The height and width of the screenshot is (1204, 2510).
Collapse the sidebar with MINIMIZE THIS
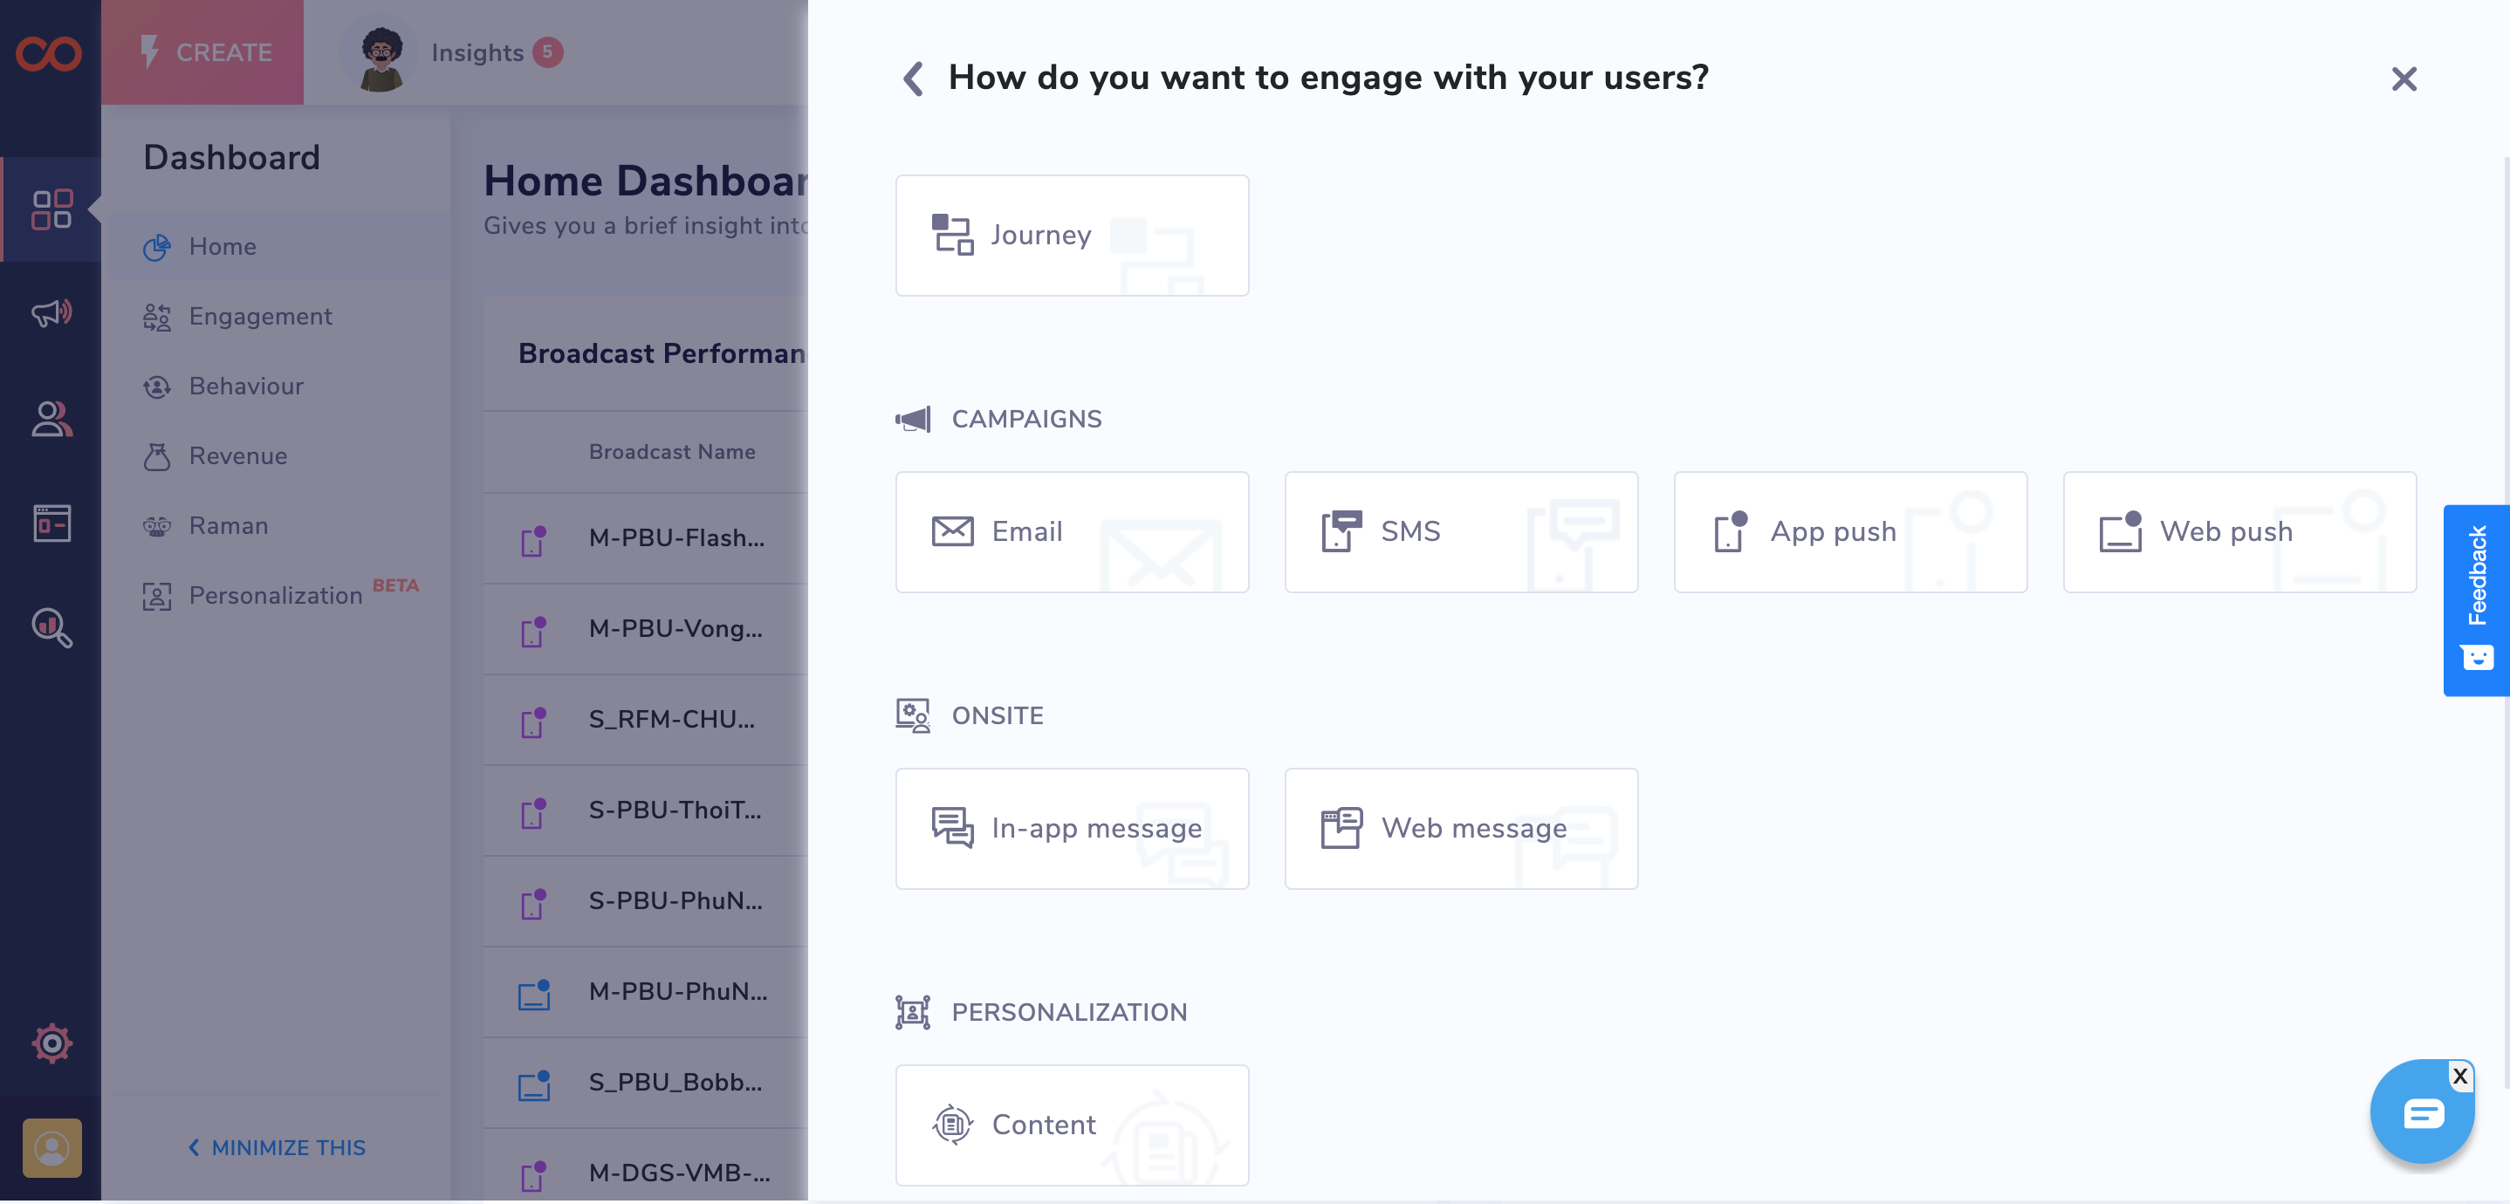pos(276,1147)
